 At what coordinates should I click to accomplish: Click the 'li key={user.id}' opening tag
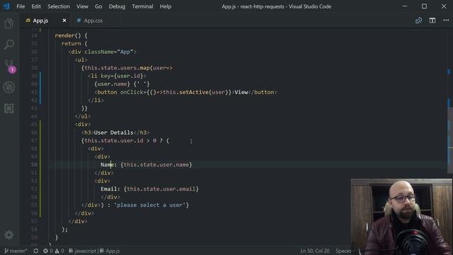coord(117,76)
